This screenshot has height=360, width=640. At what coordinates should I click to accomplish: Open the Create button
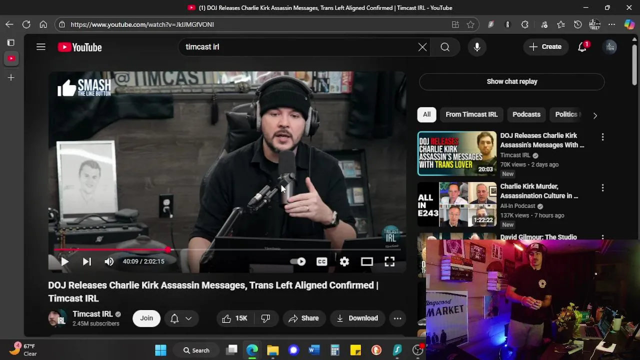coord(545,47)
